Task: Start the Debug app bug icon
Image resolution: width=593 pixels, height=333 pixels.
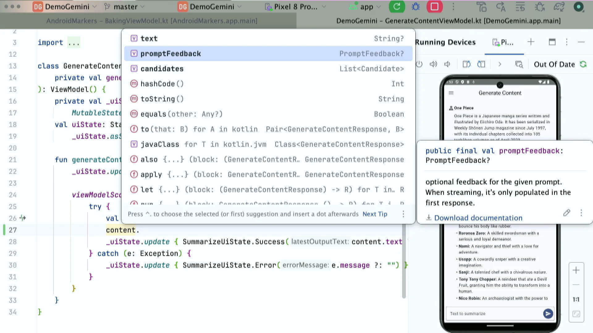Action: (x=416, y=6)
